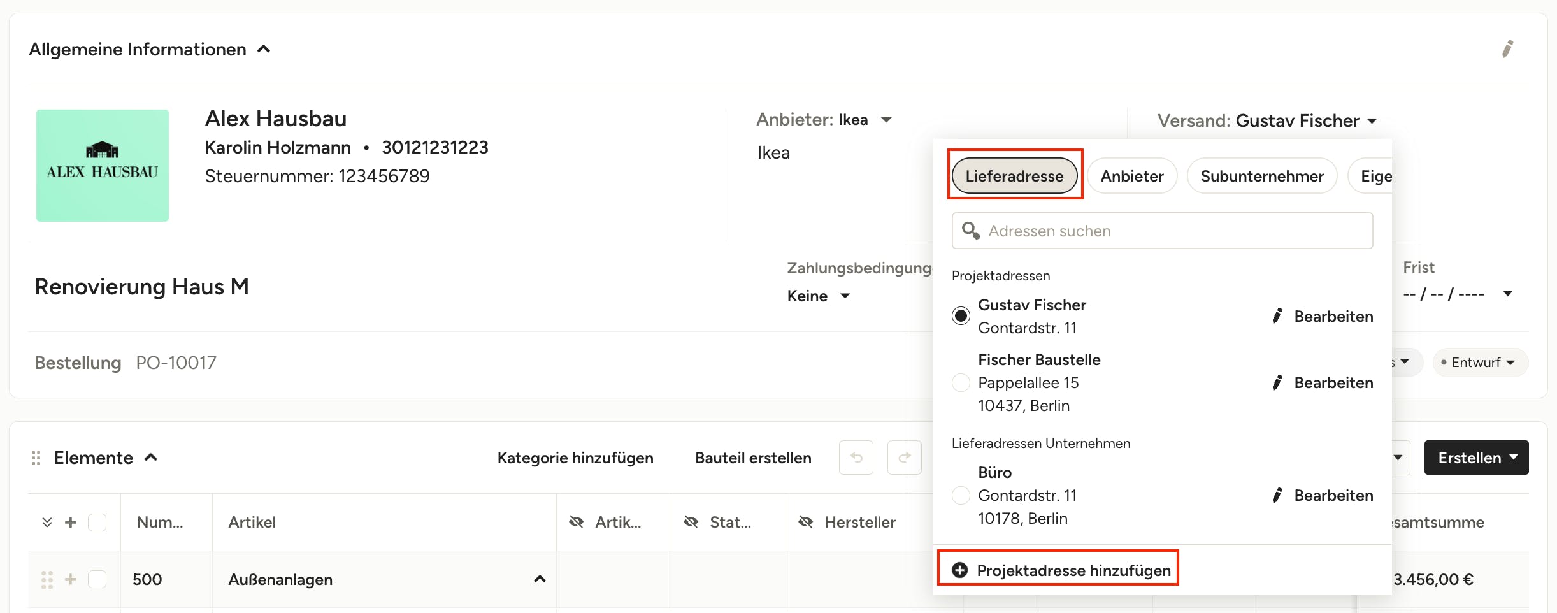Expand all rows with double chevron icon
The width and height of the screenshot is (1557, 613).
pyautogui.click(x=47, y=523)
